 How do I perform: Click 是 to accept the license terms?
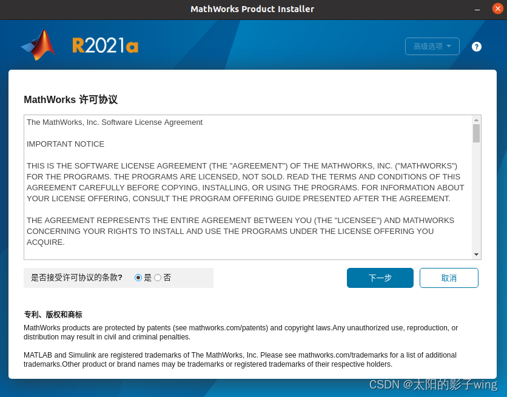139,278
